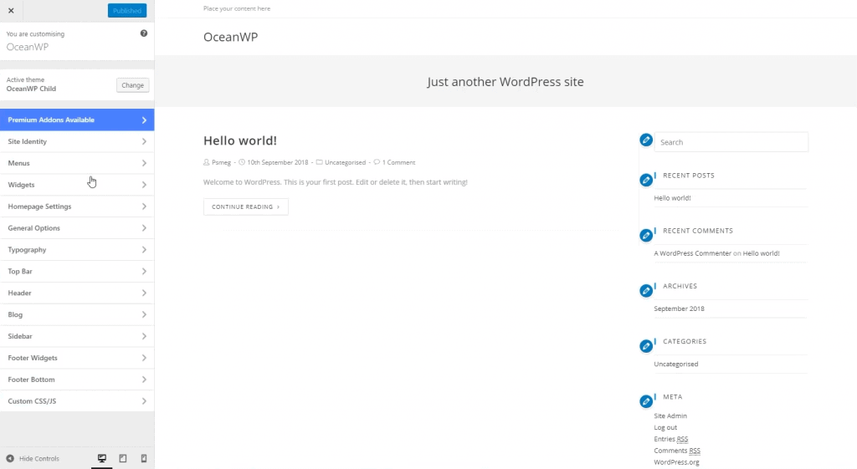Open the Footer Widgets panel
This screenshot has width=857, height=469.
tap(77, 358)
